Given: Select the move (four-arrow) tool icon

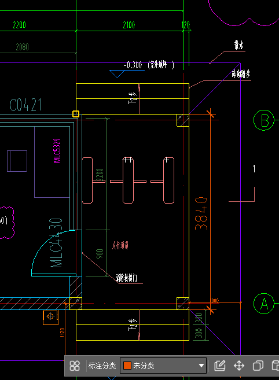Looking at the screenshot, I should click(x=239, y=366).
